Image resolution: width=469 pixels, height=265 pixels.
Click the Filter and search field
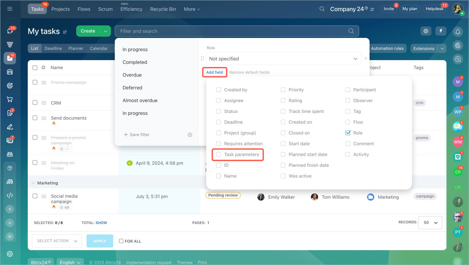tap(237, 31)
